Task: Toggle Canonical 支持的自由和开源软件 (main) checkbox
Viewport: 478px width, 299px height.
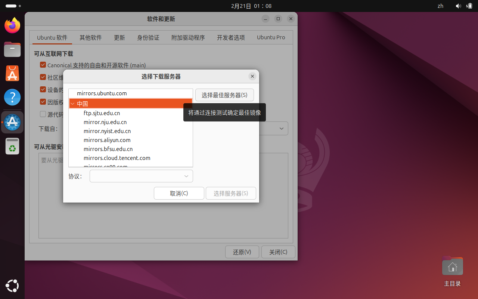Action: (x=43, y=65)
